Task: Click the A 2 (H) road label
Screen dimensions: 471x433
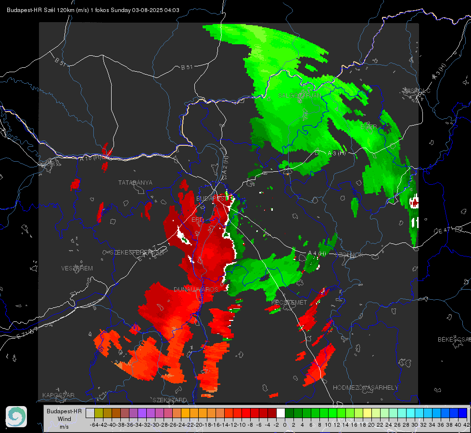Action: pyautogui.click(x=225, y=166)
